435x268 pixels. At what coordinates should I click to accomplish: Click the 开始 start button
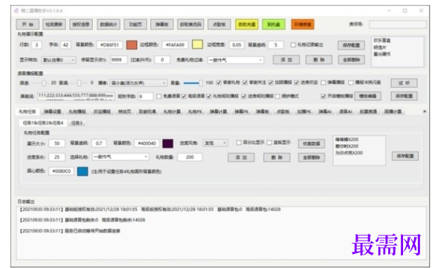28,24
